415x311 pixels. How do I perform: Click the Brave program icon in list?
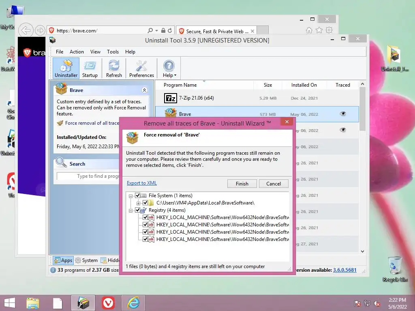click(x=171, y=113)
